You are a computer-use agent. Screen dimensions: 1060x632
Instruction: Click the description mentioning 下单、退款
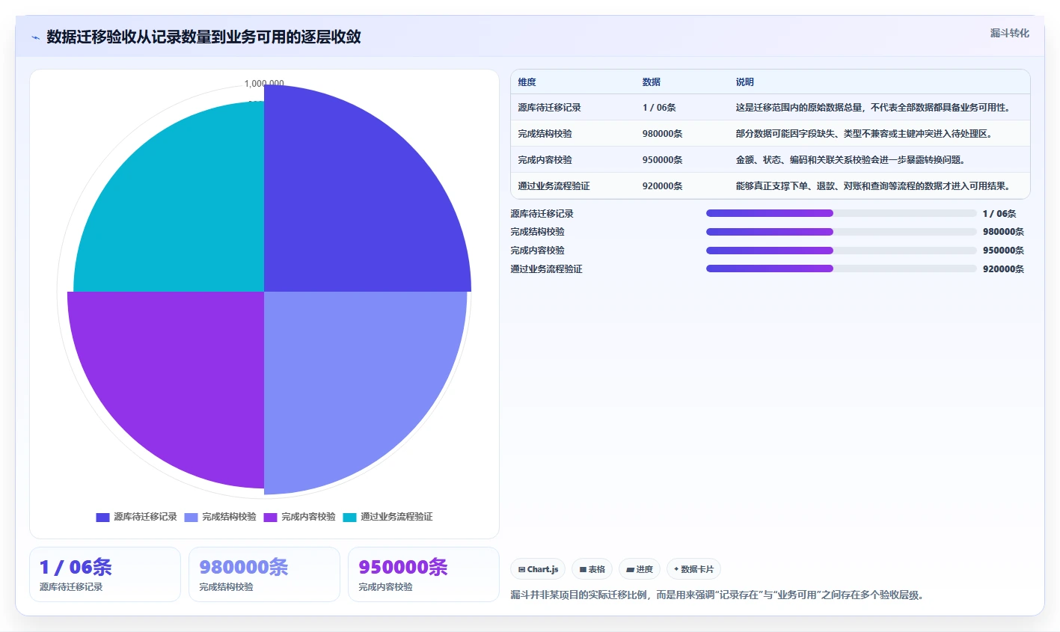[x=872, y=186]
